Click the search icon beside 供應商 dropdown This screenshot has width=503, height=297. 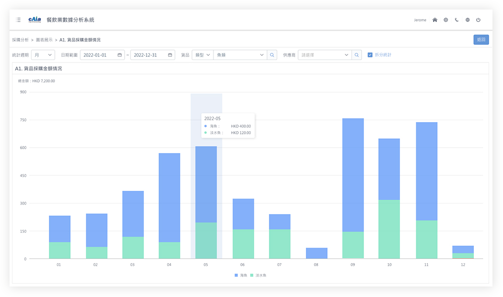pos(357,55)
